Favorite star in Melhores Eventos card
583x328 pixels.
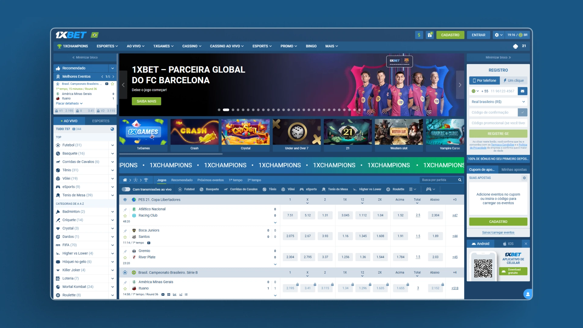[112, 84]
